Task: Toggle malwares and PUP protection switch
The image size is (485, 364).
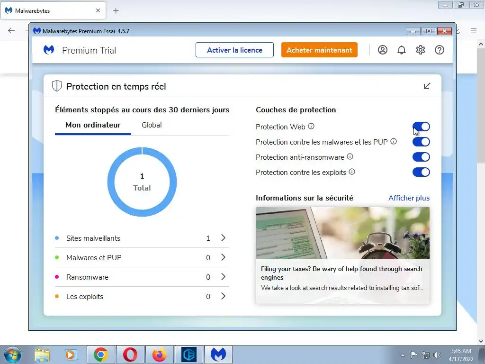Action: pyautogui.click(x=421, y=142)
